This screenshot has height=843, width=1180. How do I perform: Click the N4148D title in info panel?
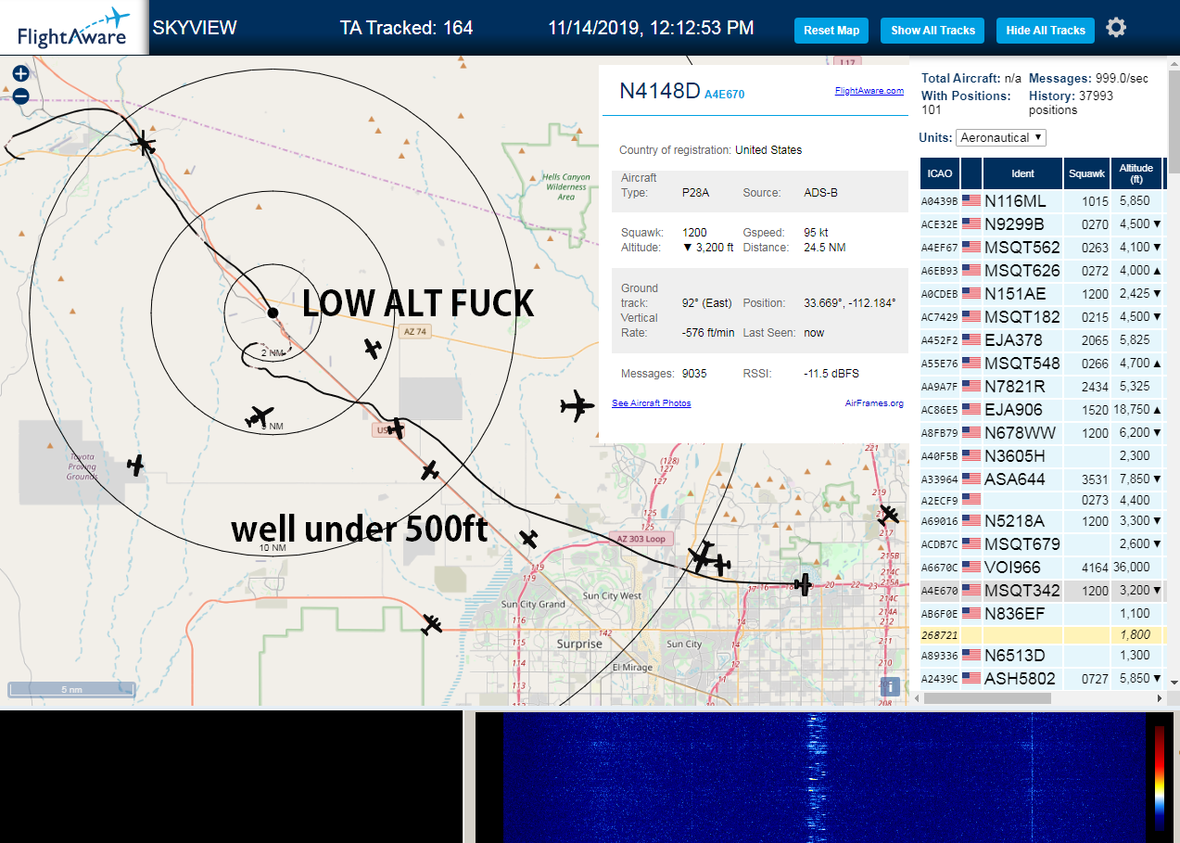click(659, 90)
